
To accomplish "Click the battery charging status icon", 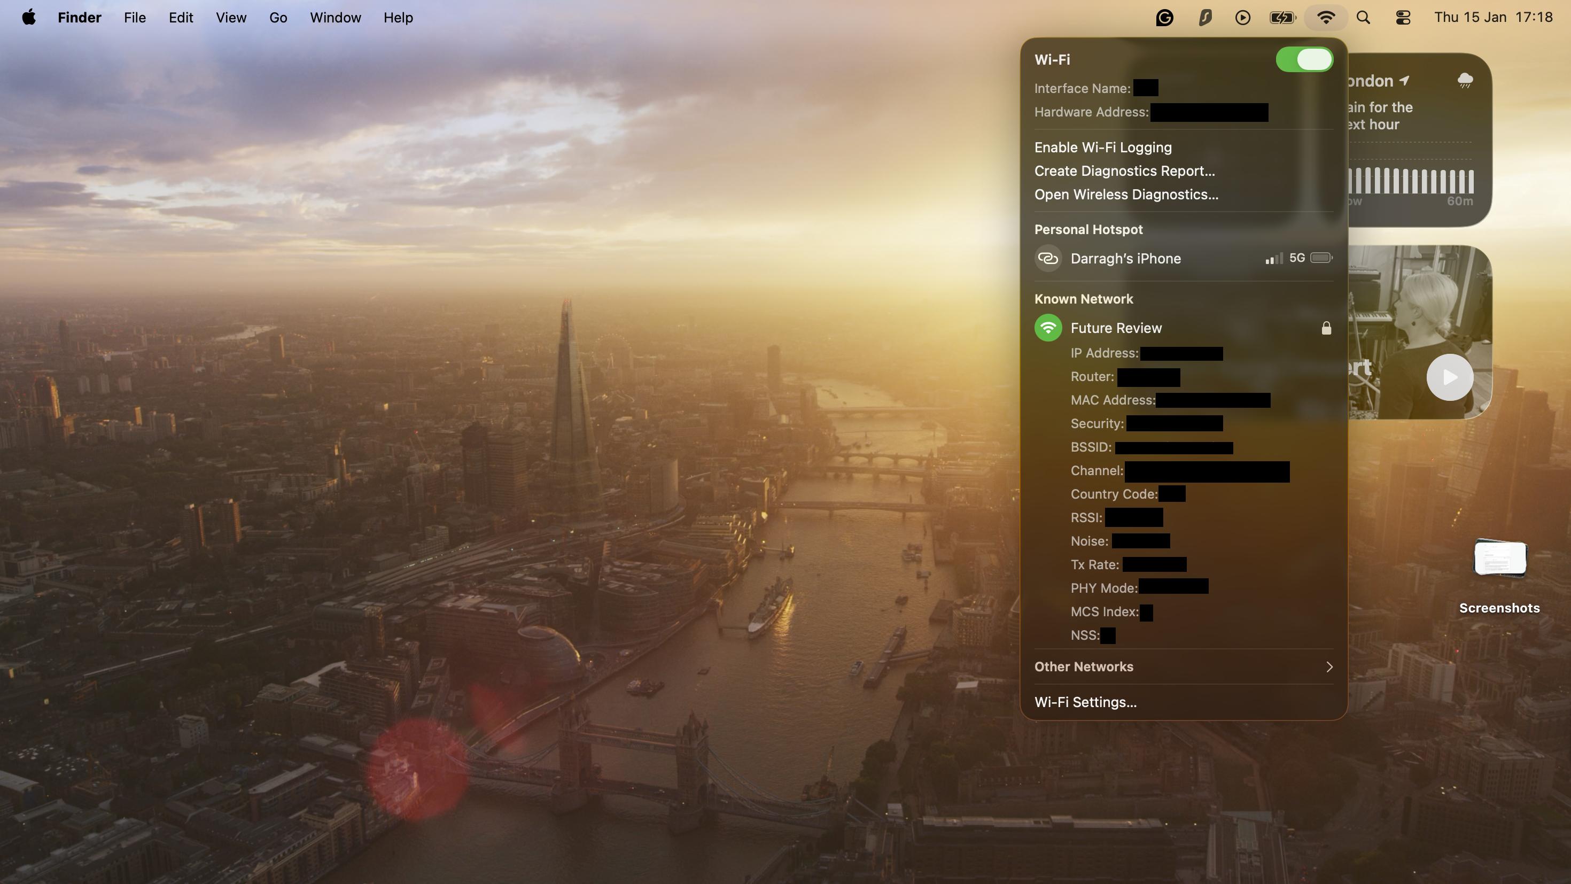I will point(1282,17).
